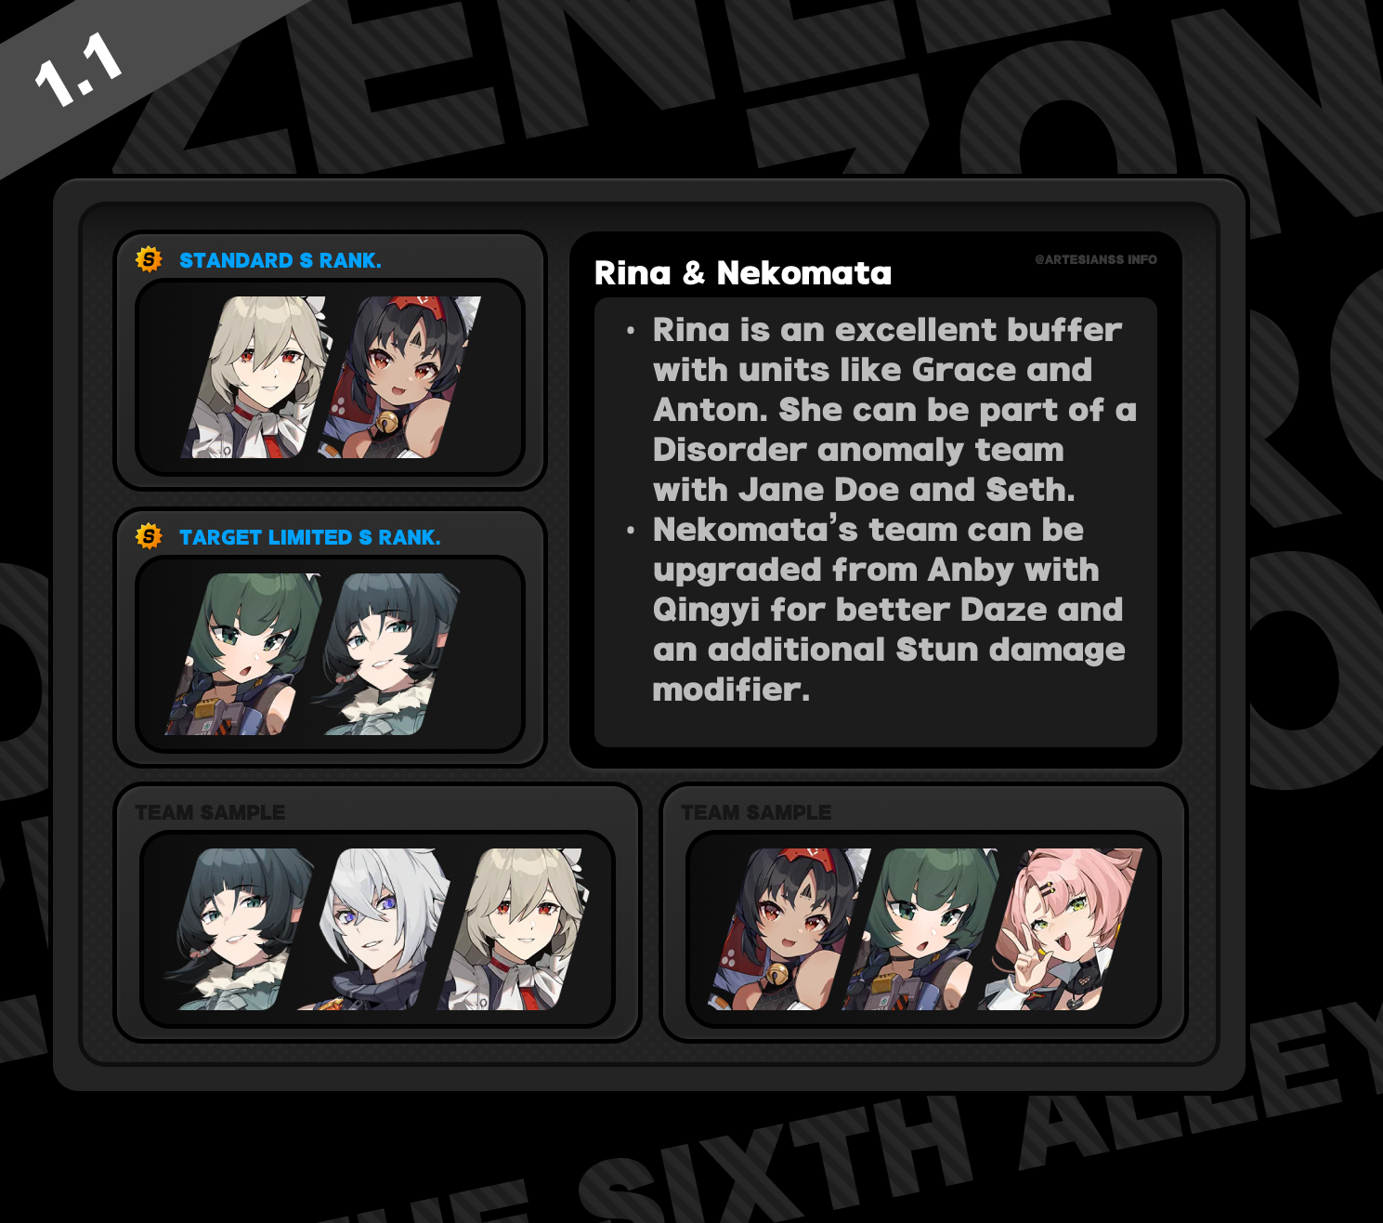Screen dimensions: 1383x1223
Task: Click the 1.1 version banner
Action: point(79,71)
